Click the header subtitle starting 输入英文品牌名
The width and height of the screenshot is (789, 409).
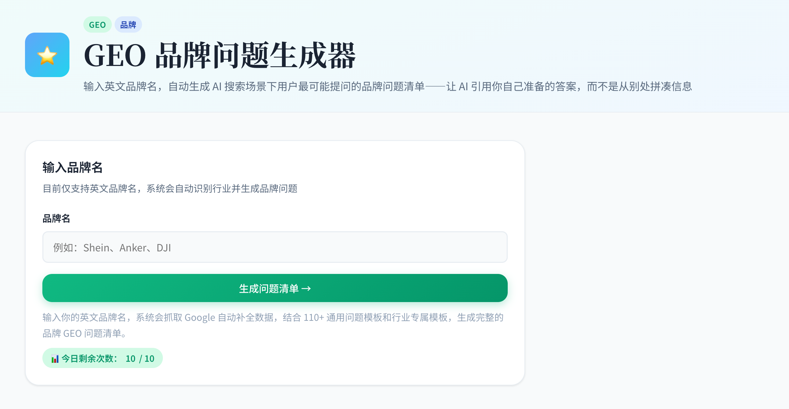[x=388, y=86]
